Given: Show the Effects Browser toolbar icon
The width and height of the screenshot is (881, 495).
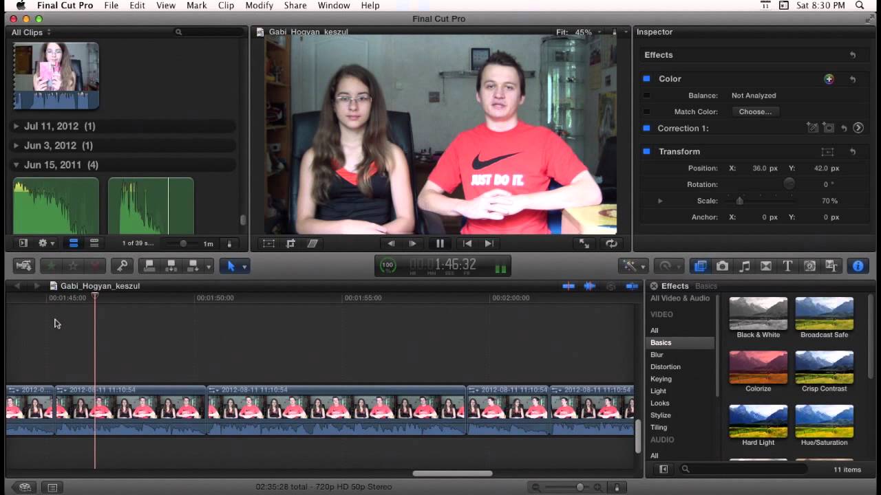Looking at the screenshot, I should click(701, 266).
